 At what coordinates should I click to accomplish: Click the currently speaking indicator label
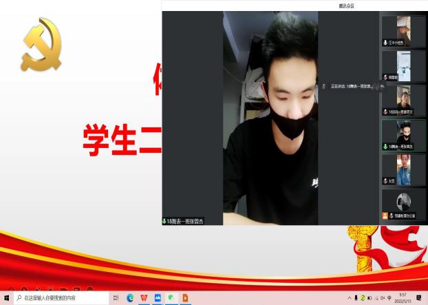click(350, 86)
